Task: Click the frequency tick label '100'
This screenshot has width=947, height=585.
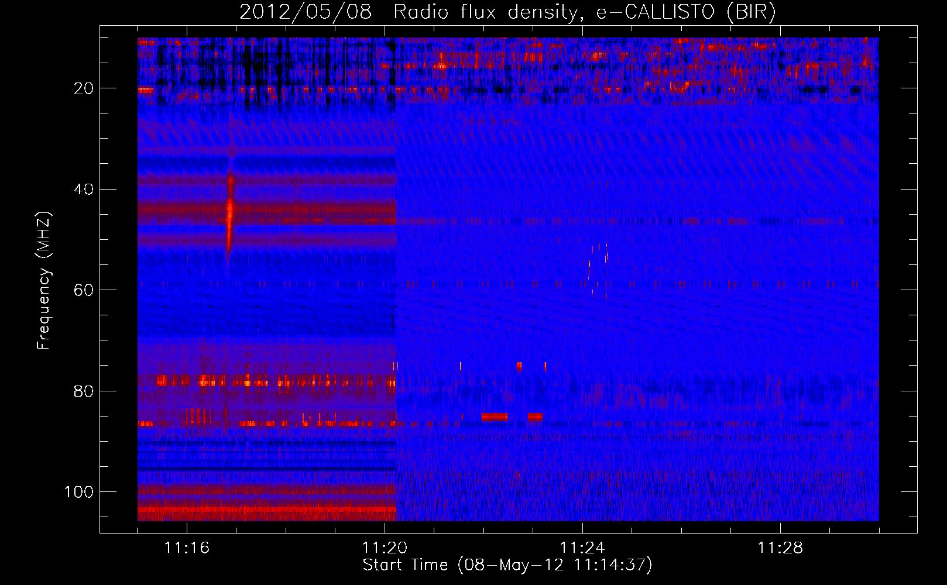Action: point(79,492)
